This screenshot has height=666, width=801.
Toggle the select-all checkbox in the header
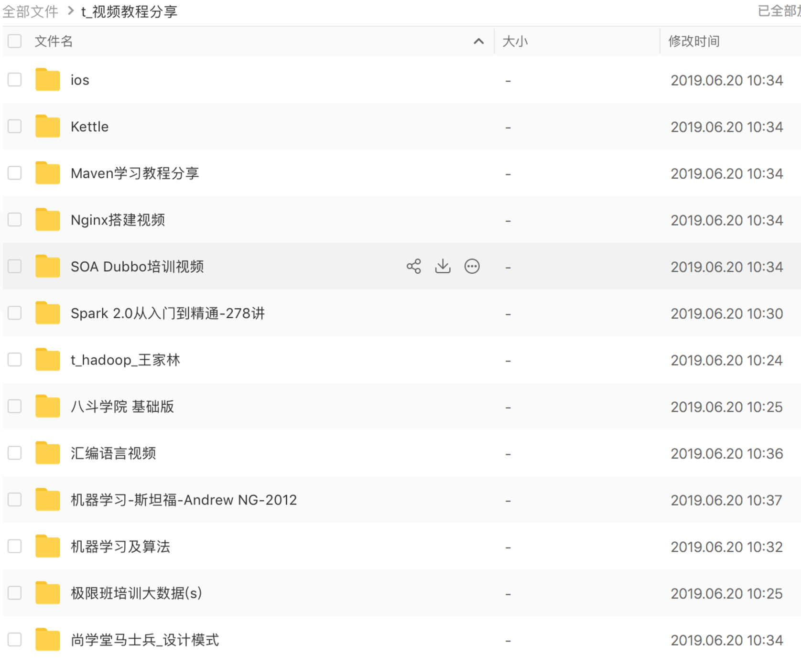point(15,41)
